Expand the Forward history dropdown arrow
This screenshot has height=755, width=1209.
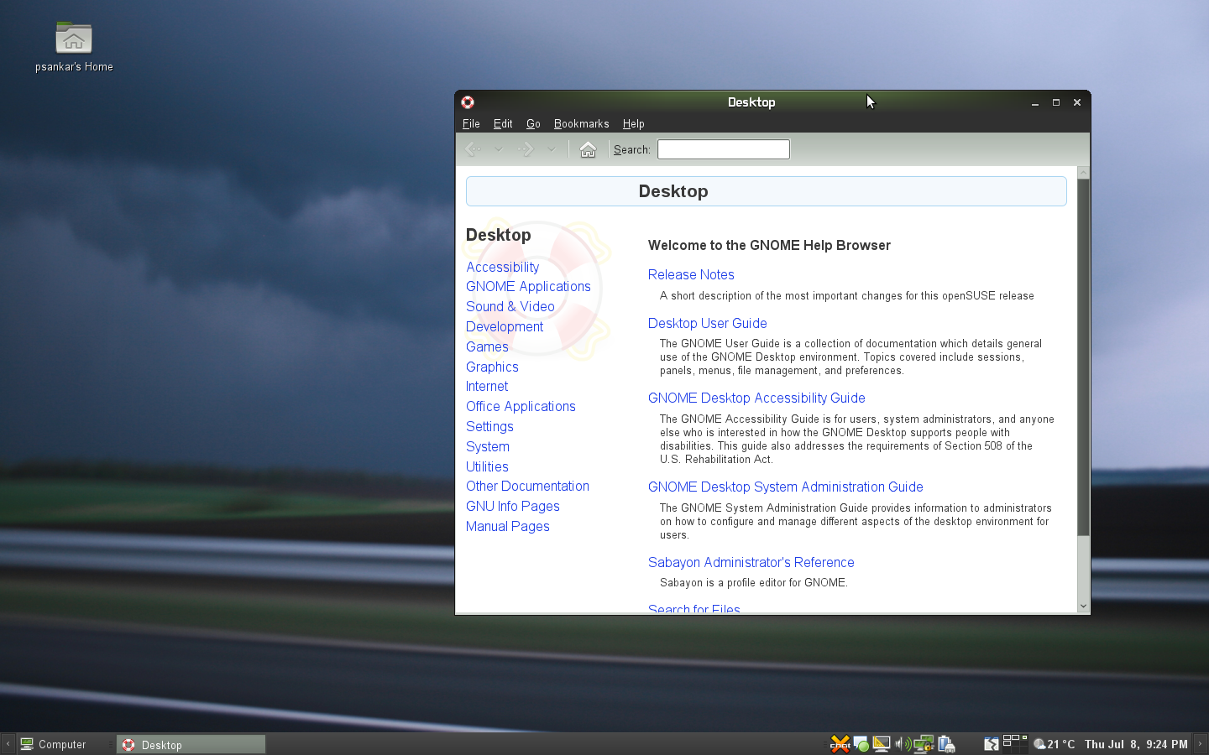point(552,149)
